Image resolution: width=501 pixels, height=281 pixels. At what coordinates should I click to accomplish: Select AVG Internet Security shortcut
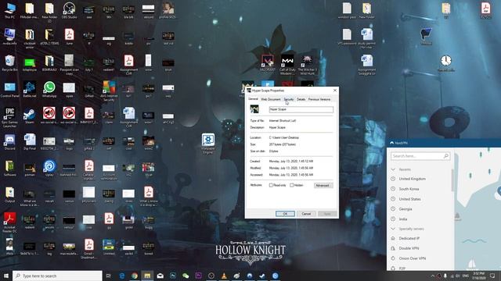coord(109,91)
